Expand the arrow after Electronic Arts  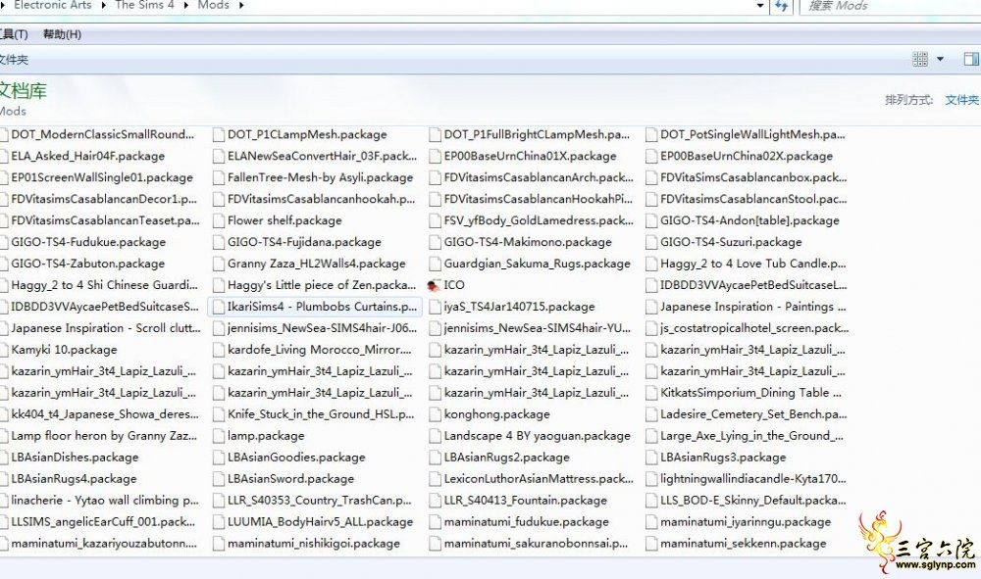103,6
